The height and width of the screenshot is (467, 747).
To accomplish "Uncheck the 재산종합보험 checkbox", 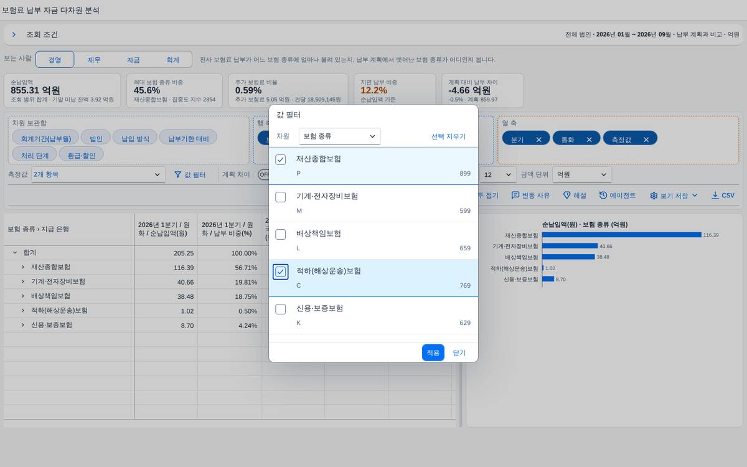I will [x=281, y=160].
